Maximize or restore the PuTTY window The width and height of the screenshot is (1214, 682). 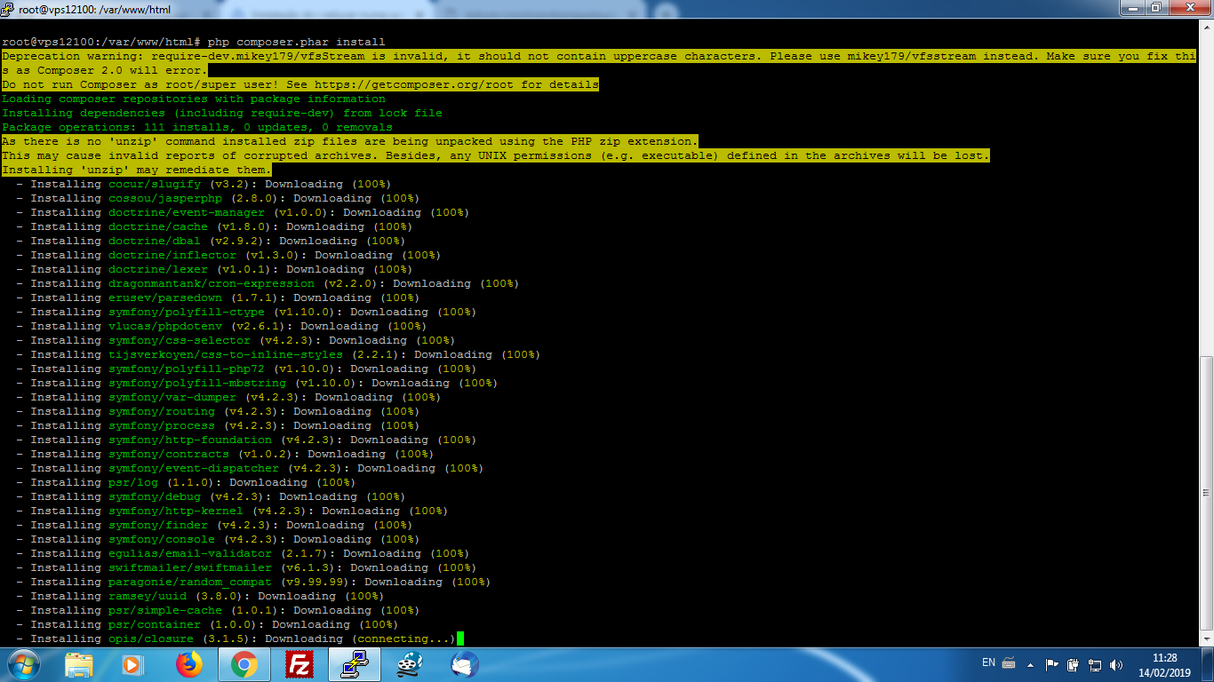coord(1156,8)
